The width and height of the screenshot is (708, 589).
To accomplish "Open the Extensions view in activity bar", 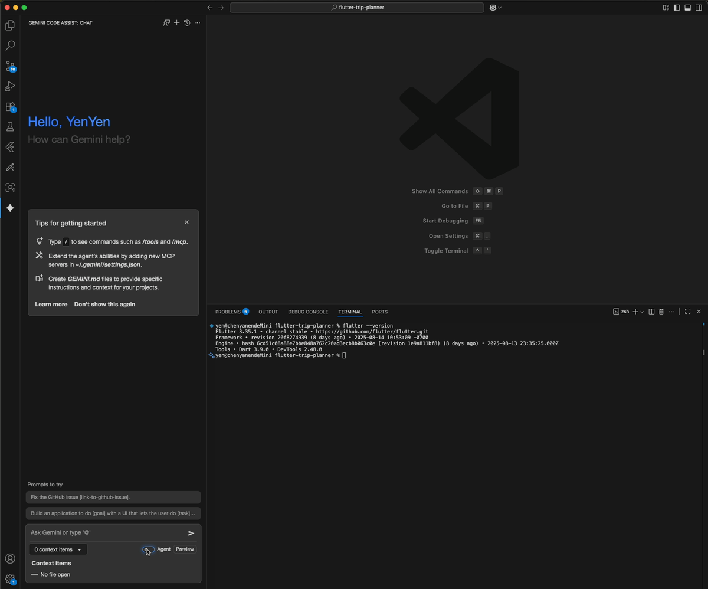I will (x=10, y=107).
